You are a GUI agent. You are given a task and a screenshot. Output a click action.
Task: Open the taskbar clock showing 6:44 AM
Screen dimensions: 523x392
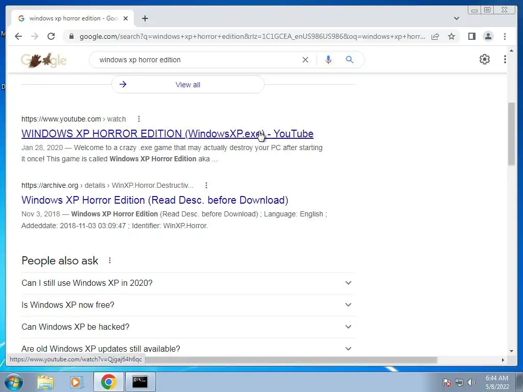(497, 382)
